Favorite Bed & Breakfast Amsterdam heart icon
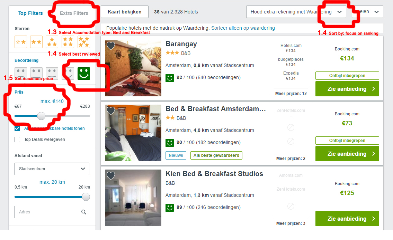Screen dimensions: 393x240 coord(111,111)
